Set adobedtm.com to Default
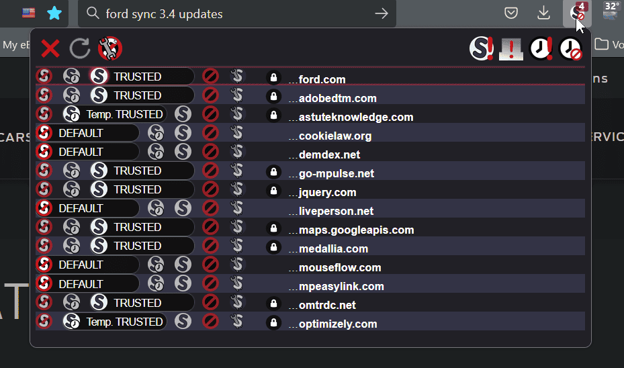Viewport: 624px width, 368px height. (x=44, y=95)
